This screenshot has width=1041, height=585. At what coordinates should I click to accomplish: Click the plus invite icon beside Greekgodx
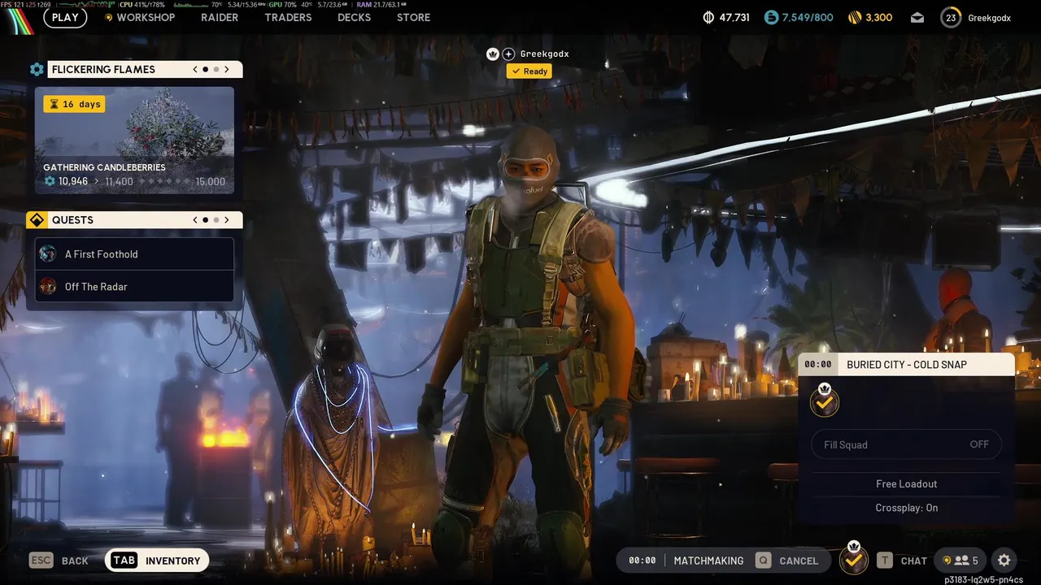(x=508, y=54)
